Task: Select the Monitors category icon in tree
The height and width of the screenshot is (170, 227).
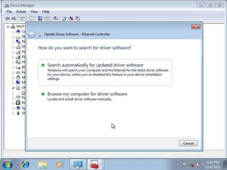Action: pos(18,82)
